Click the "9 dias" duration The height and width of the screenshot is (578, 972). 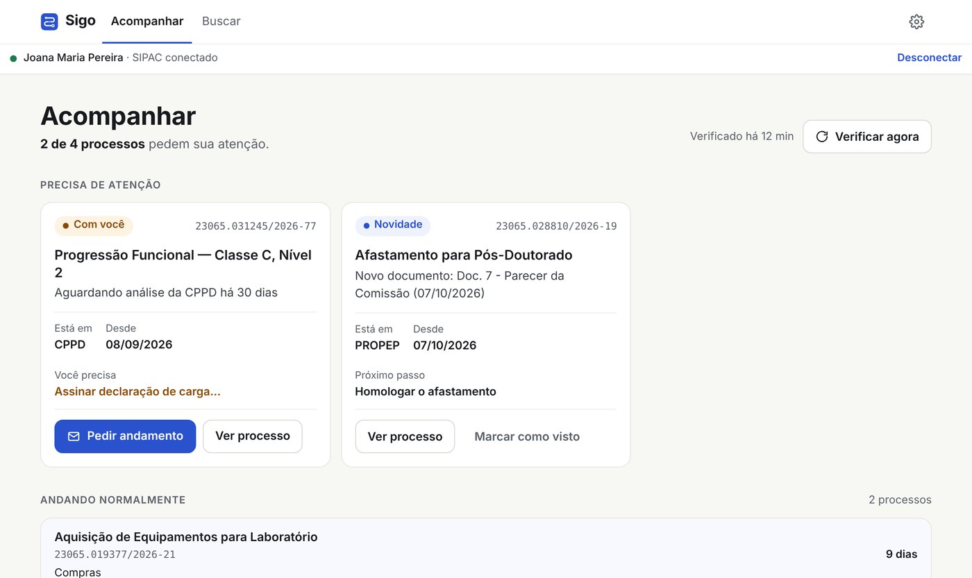tap(901, 554)
